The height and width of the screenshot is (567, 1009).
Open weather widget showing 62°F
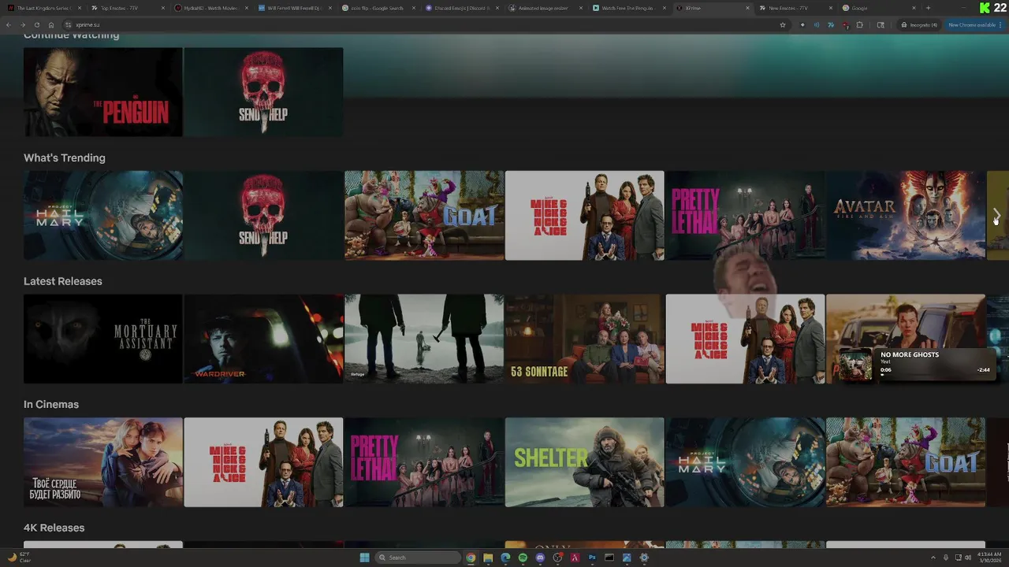pos(19,558)
